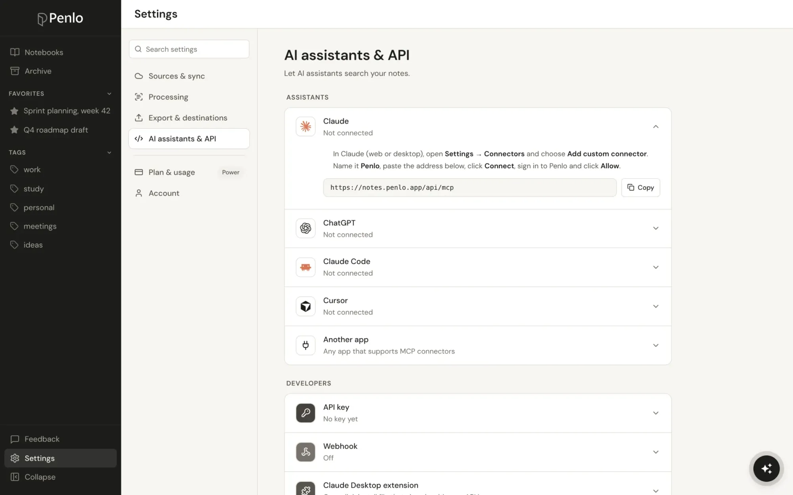The width and height of the screenshot is (793, 495).
Task: Click the Power plan badge
Action: click(231, 172)
